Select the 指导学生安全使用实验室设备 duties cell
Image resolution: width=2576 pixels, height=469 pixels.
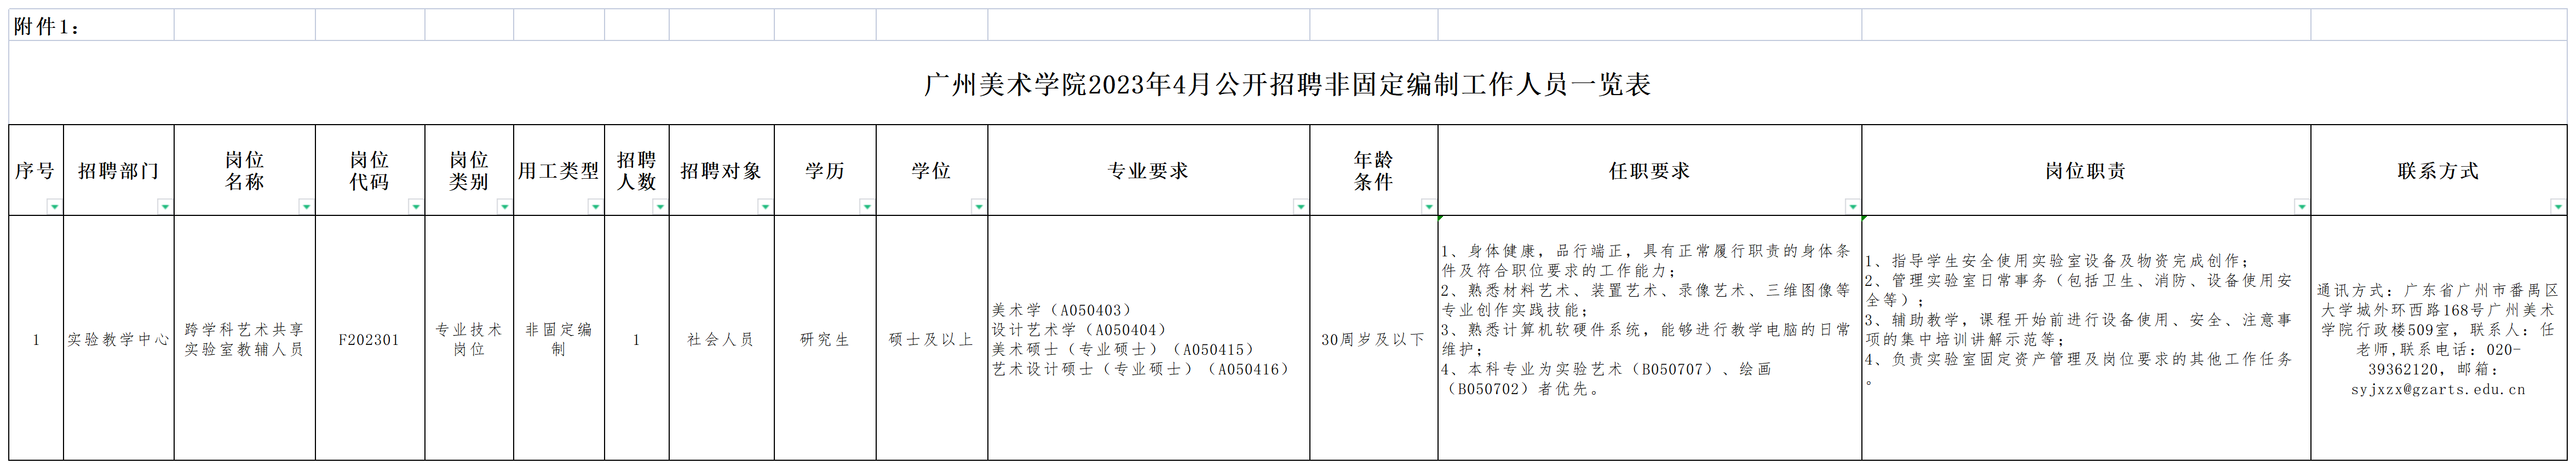(2086, 338)
